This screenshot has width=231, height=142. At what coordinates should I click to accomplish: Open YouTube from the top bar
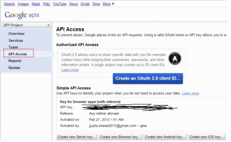click(59, 4)
